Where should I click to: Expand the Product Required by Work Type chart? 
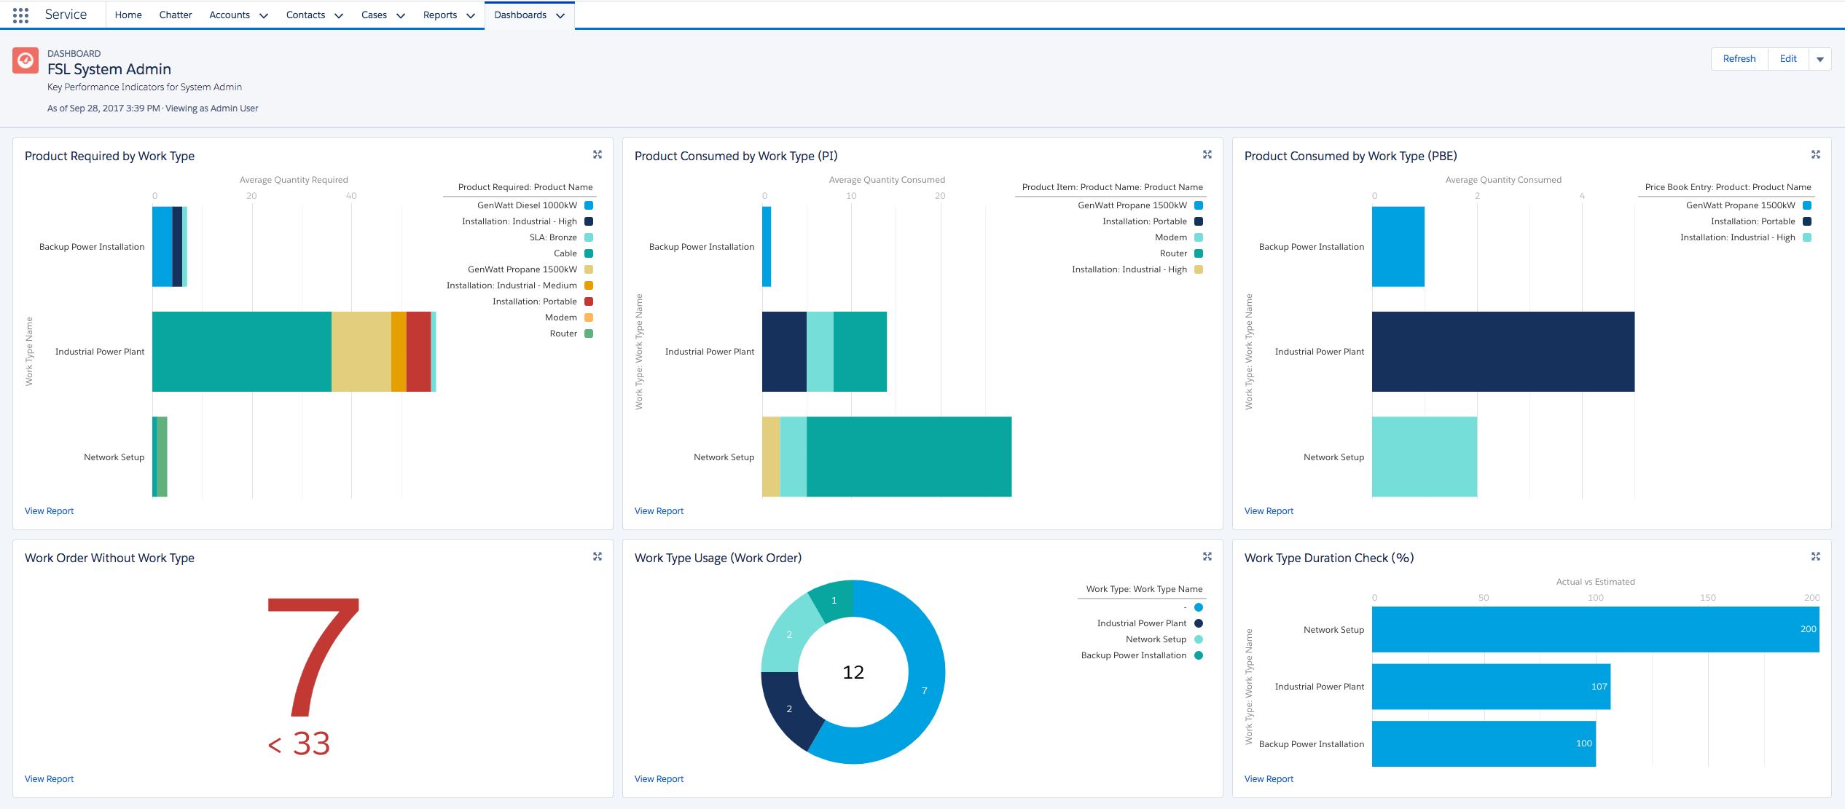598,154
